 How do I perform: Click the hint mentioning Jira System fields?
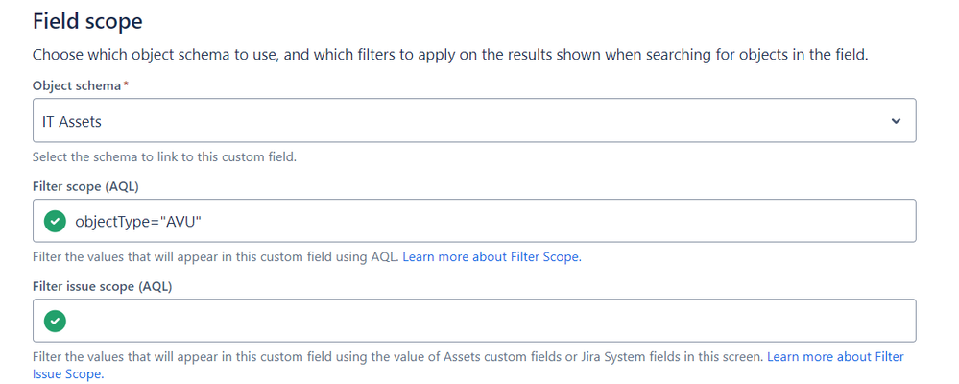(x=398, y=356)
